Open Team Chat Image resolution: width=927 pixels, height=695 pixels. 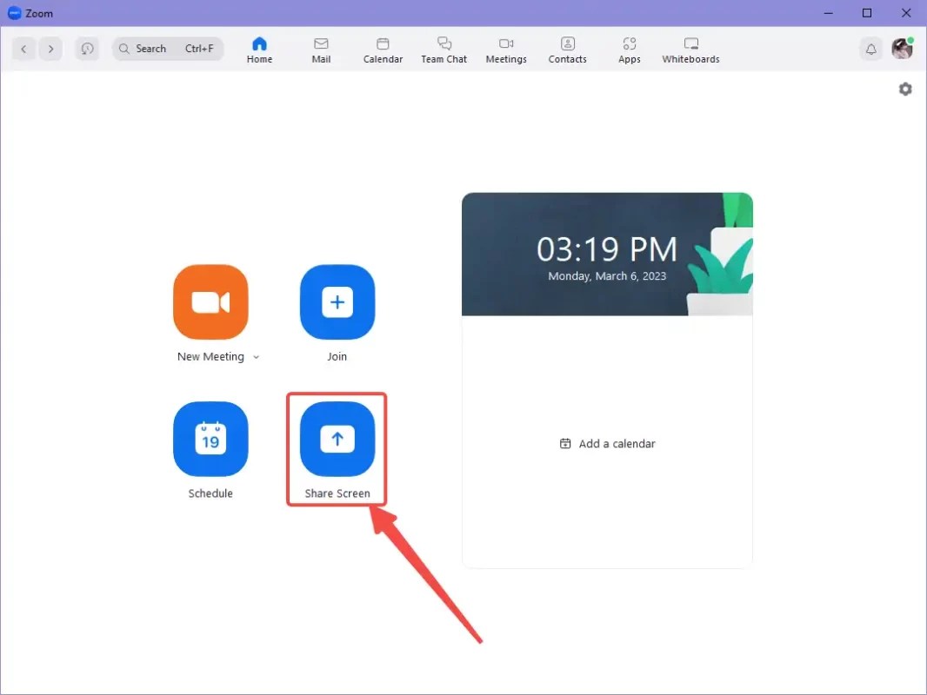[x=443, y=49]
